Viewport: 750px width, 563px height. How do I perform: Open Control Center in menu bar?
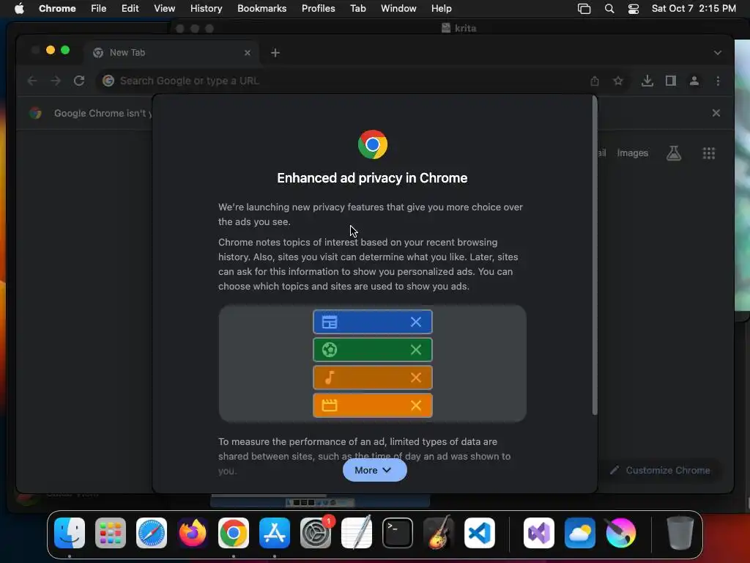[634, 9]
